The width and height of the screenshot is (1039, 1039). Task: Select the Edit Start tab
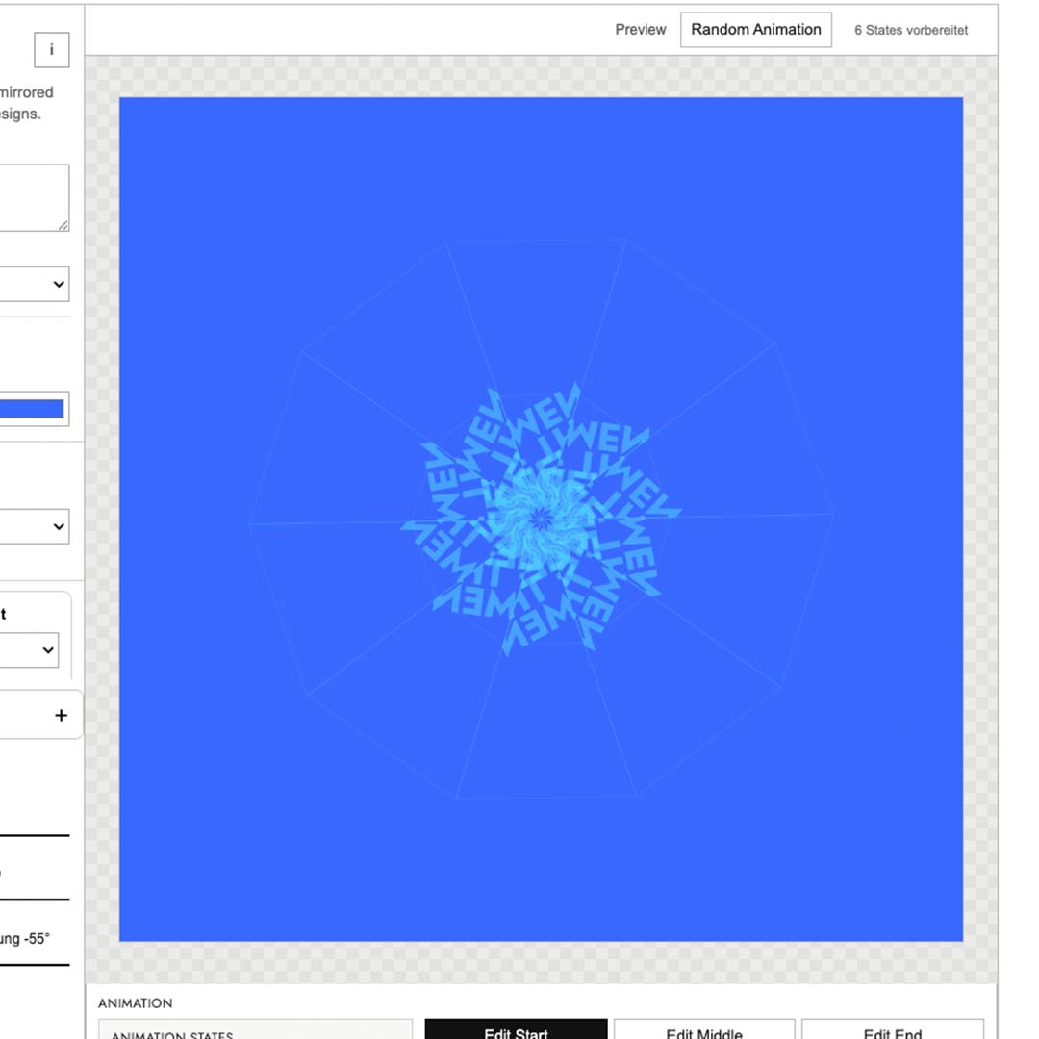tap(516, 1030)
